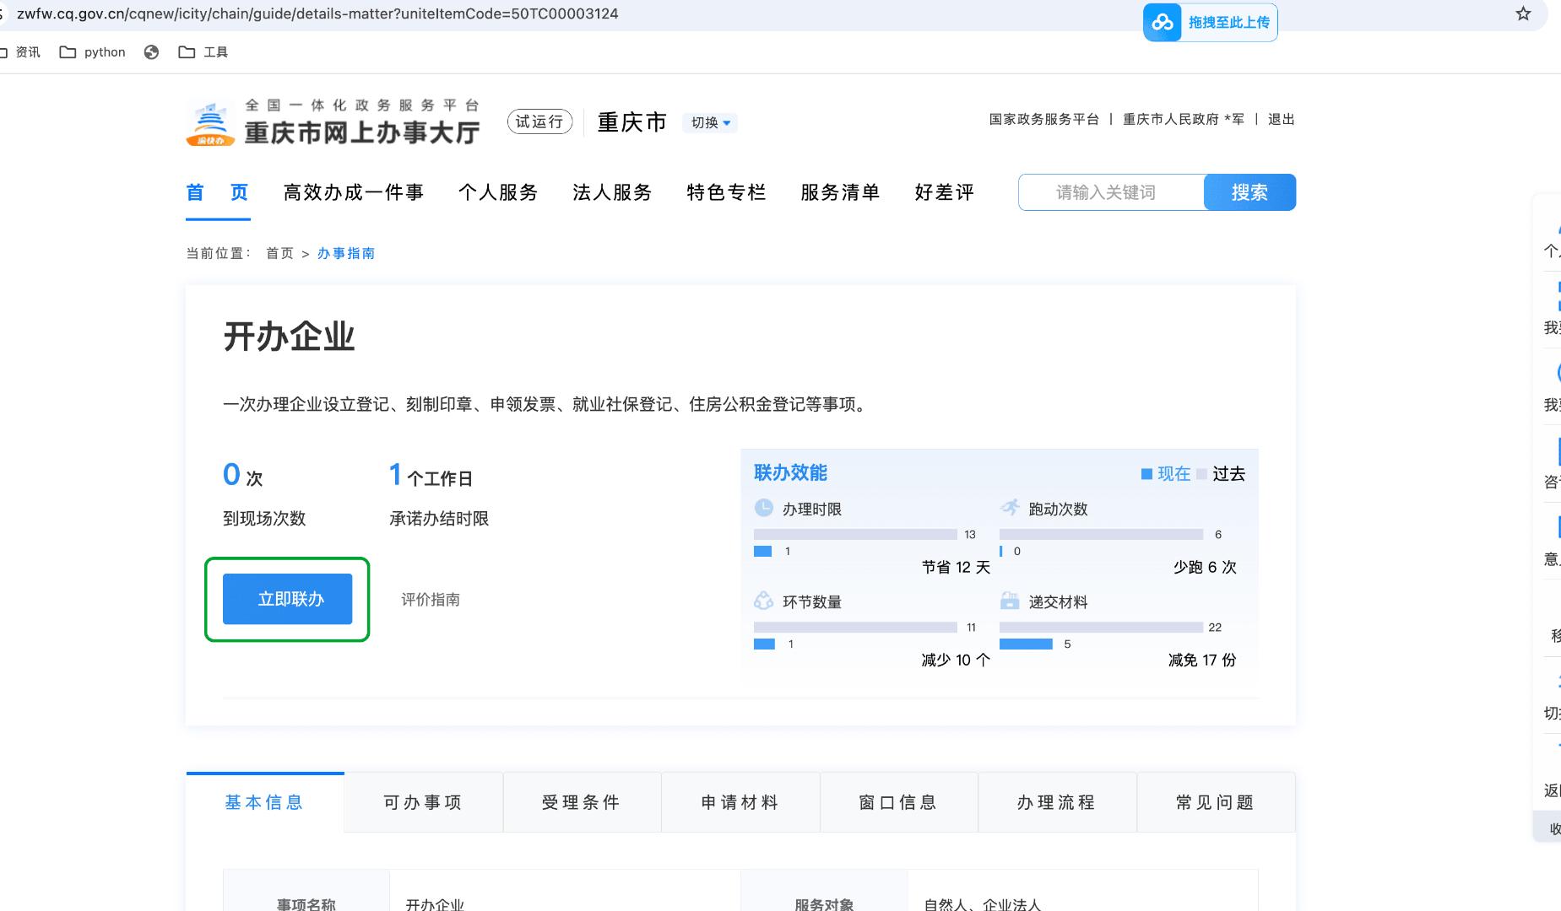Open the 个人服务 navigation menu
The width and height of the screenshot is (1561, 911).
(x=499, y=192)
